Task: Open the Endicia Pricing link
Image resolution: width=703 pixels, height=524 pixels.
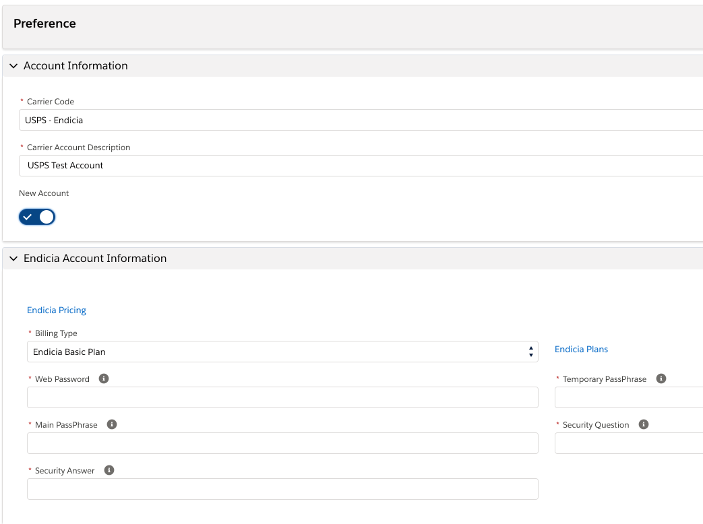Action: point(57,310)
